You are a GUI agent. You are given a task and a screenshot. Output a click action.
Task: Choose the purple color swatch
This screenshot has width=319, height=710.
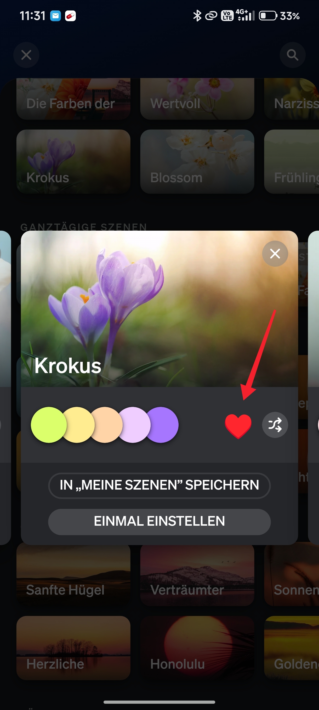coord(163,425)
